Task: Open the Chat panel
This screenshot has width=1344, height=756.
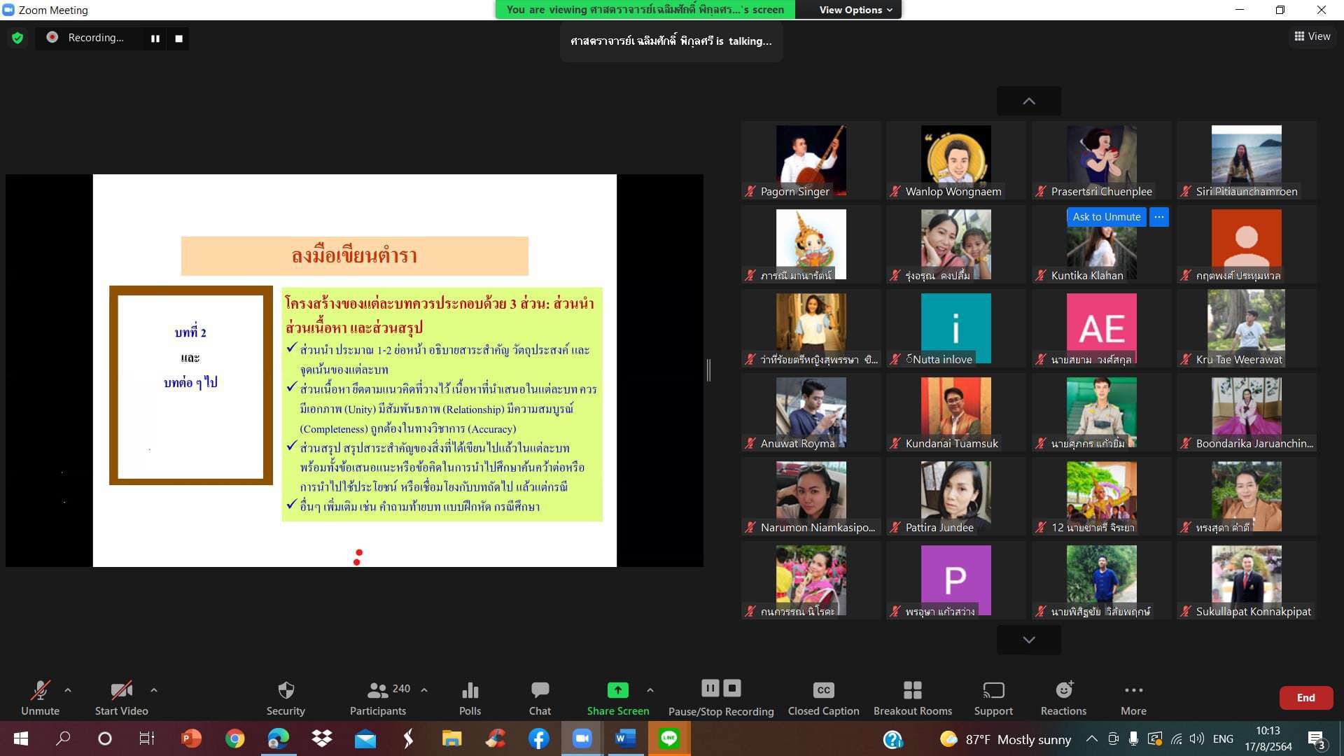Action: [540, 698]
